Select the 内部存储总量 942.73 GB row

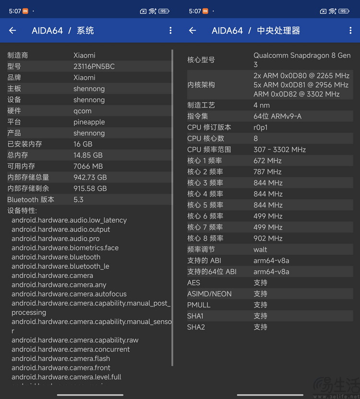(x=89, y=177)
